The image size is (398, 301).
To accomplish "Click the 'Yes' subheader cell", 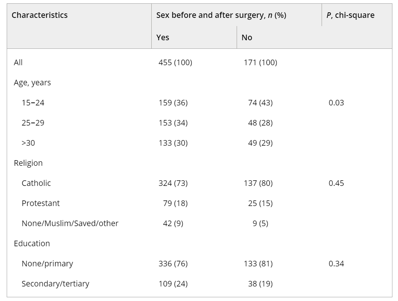I will [x=163, y=38].
